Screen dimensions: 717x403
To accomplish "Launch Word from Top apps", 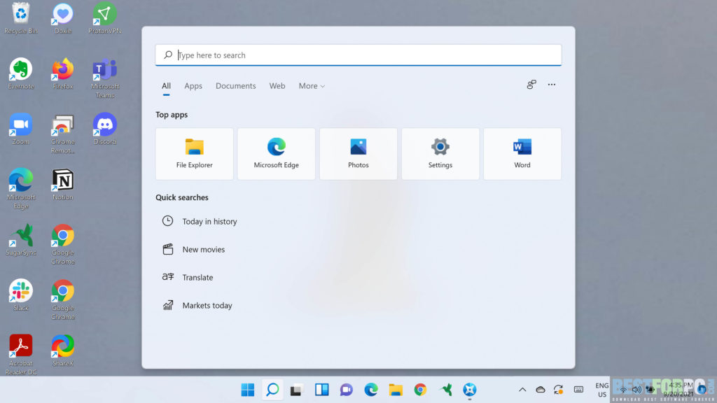I will coord(522,153).
